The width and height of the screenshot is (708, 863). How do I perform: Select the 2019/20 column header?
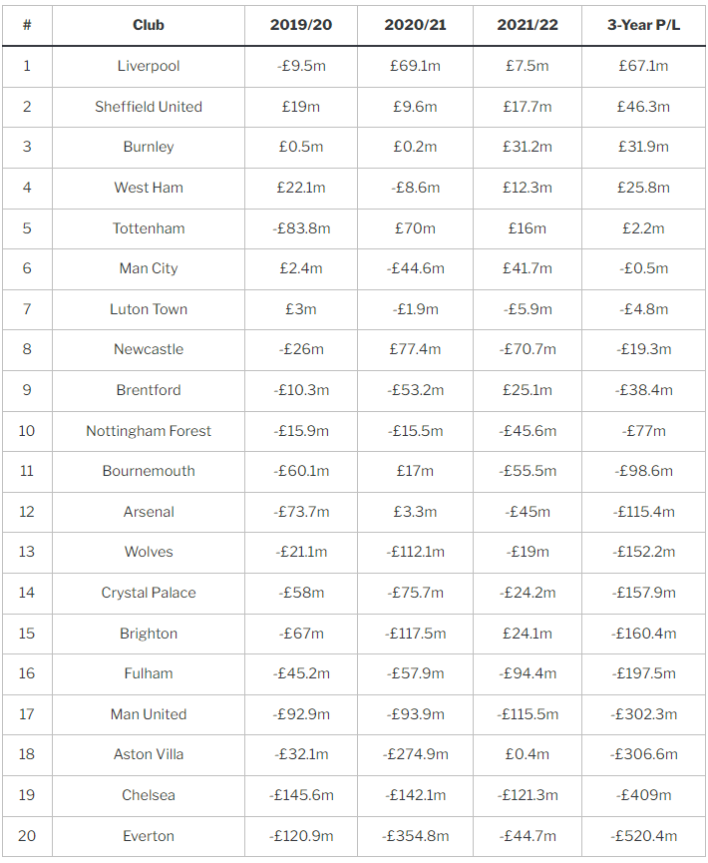click(x=301, y=25)
